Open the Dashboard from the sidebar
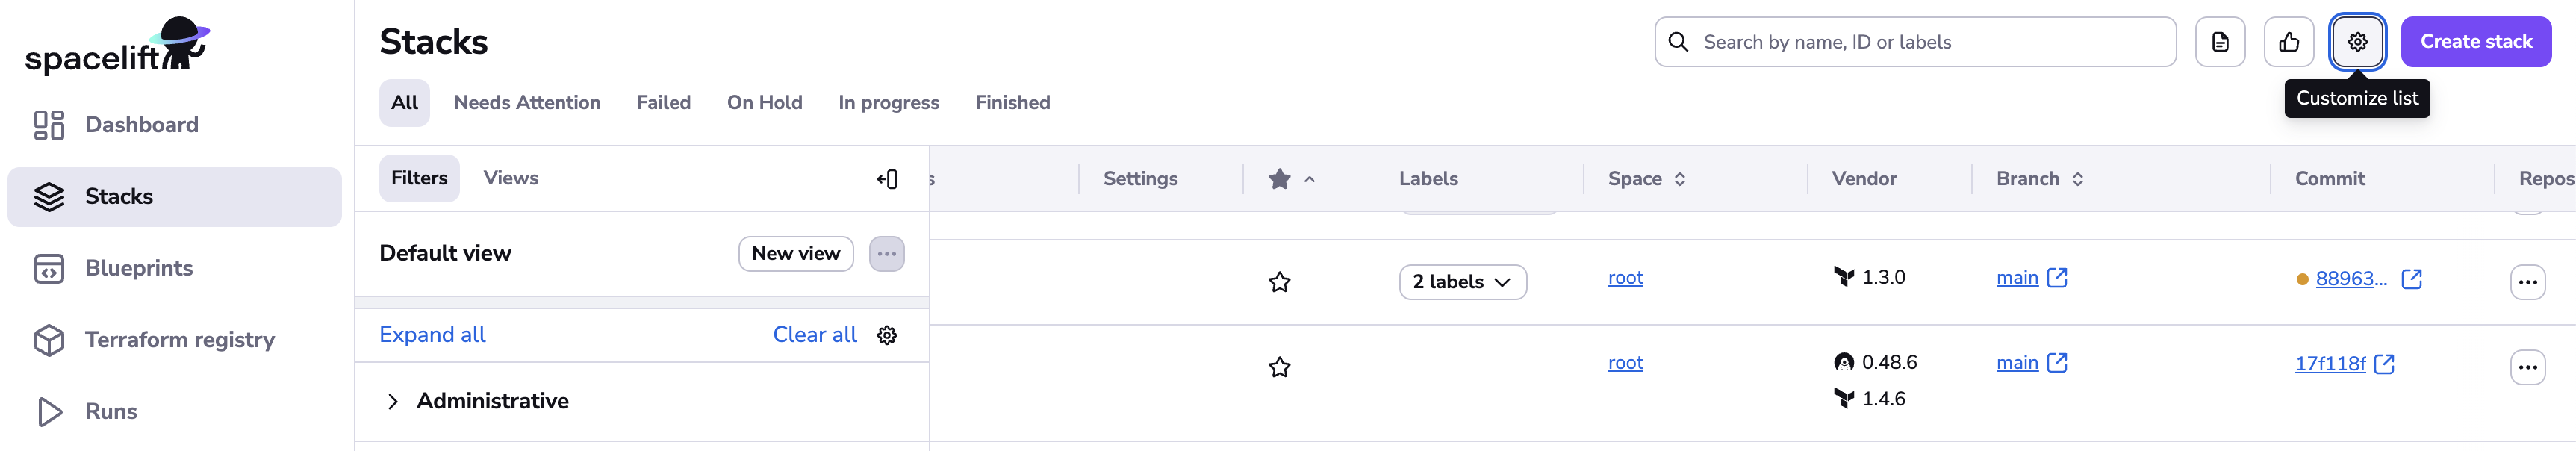2576x451 pixels. (140, 124)
